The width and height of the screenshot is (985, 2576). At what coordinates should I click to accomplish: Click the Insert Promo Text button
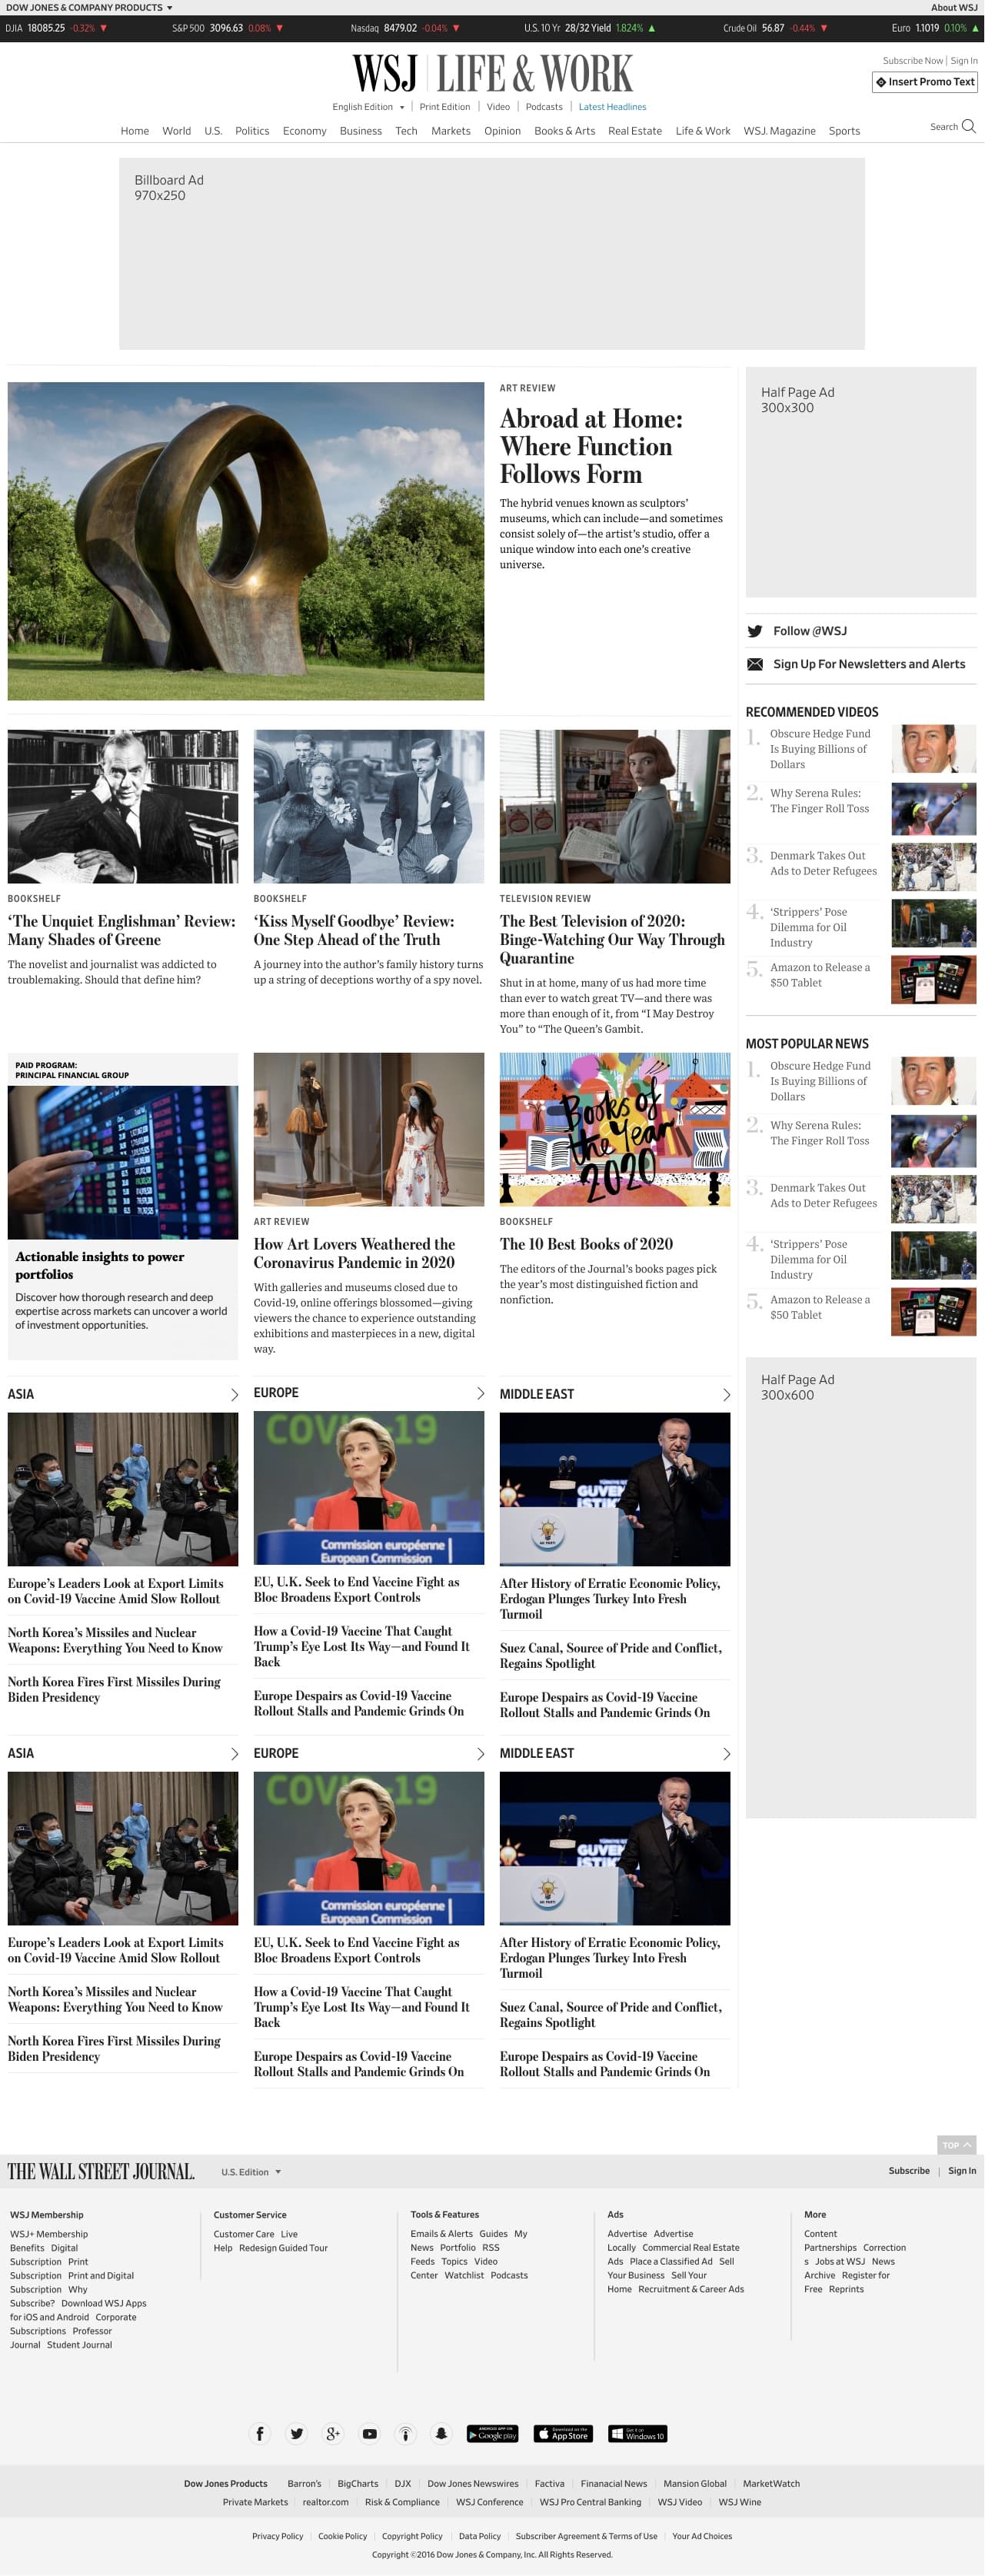point(924,82)
